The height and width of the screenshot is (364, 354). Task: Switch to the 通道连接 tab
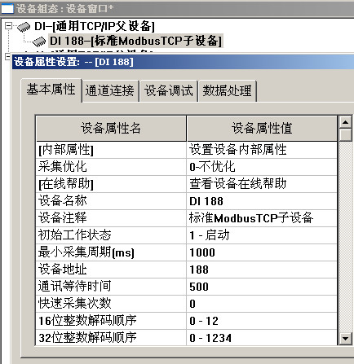pos(110,90)
